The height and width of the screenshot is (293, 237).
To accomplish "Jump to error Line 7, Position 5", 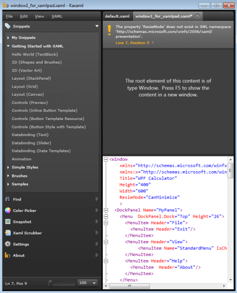I will (132, 43).
